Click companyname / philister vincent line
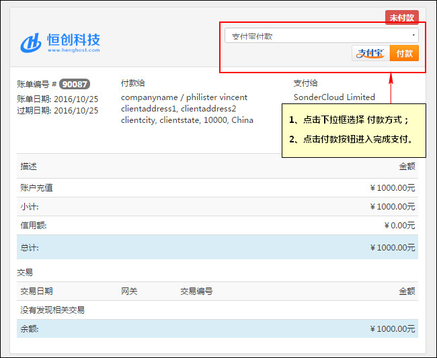This screenshot has height=358, width=437. 184,97
